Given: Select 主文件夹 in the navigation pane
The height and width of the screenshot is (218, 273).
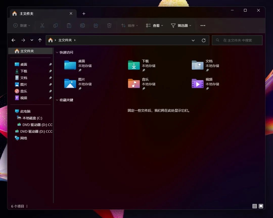Looking at the screenshot, I should (31, 51).
